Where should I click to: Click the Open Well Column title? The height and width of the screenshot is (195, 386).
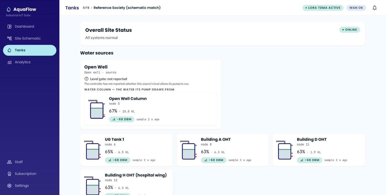[x=128, y=99]
